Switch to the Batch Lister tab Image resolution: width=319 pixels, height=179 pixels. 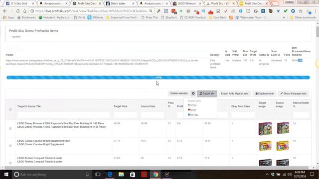pyautogui.click(x=121, y=3)
